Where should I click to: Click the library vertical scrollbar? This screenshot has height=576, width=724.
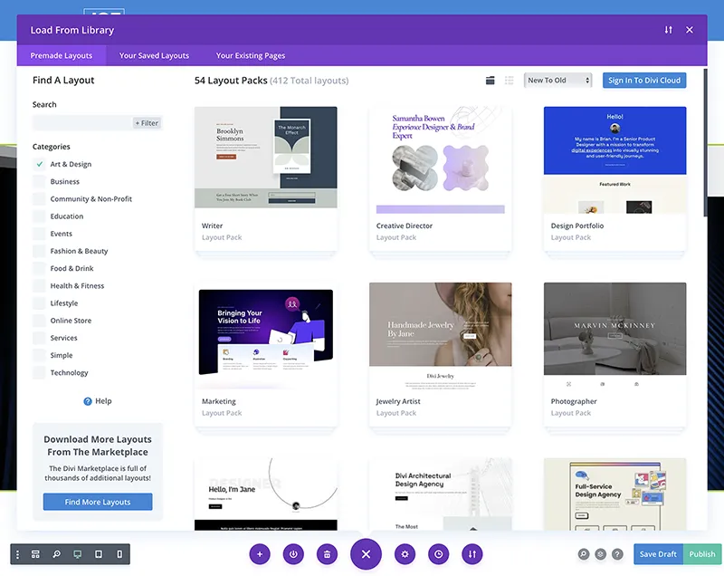705,143
